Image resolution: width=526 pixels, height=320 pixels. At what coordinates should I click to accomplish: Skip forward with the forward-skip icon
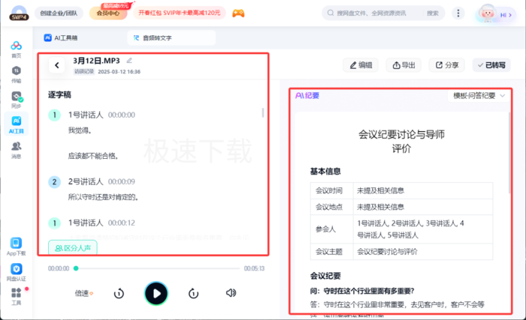pyautogui.click(x=193, y=294)
